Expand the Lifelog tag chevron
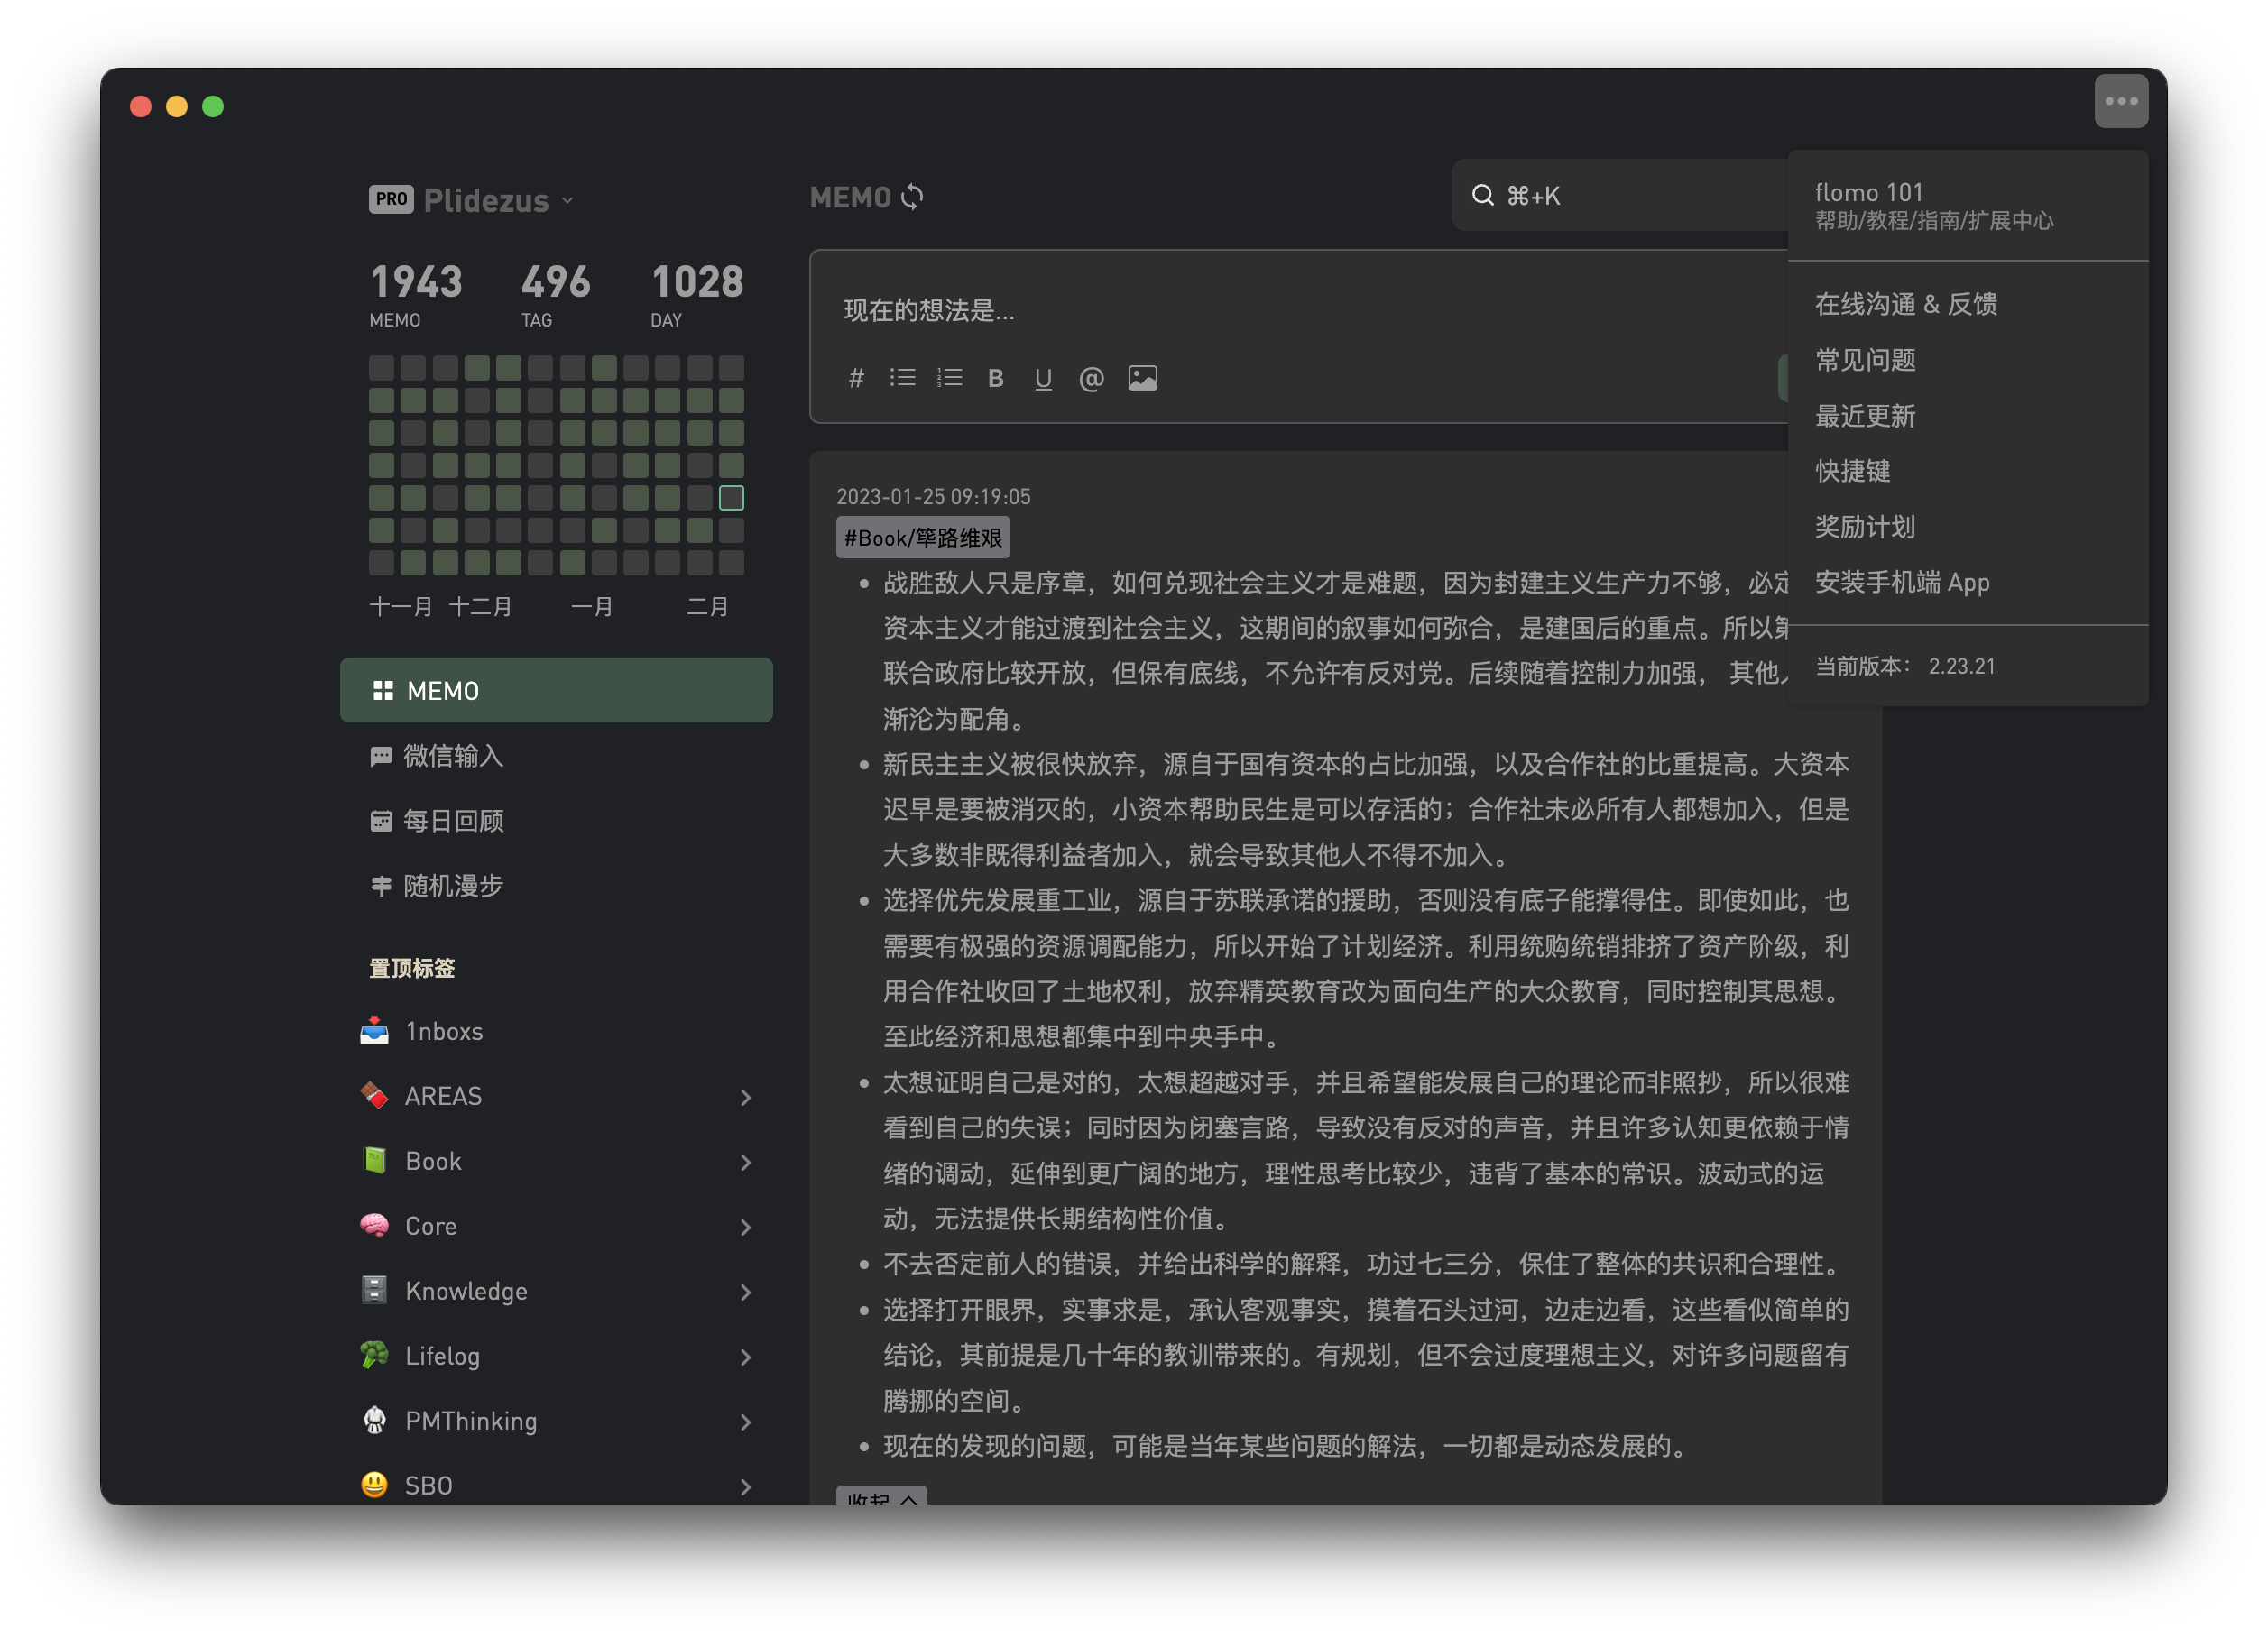The width and height of the screenshot is (2268, 1638). tap(745, 1357)
